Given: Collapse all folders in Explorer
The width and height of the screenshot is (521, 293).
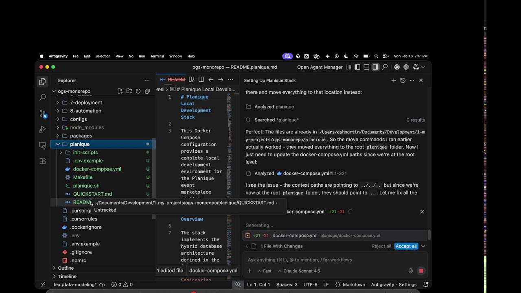Looking at the screenshot, I should (x=147, y=91).
